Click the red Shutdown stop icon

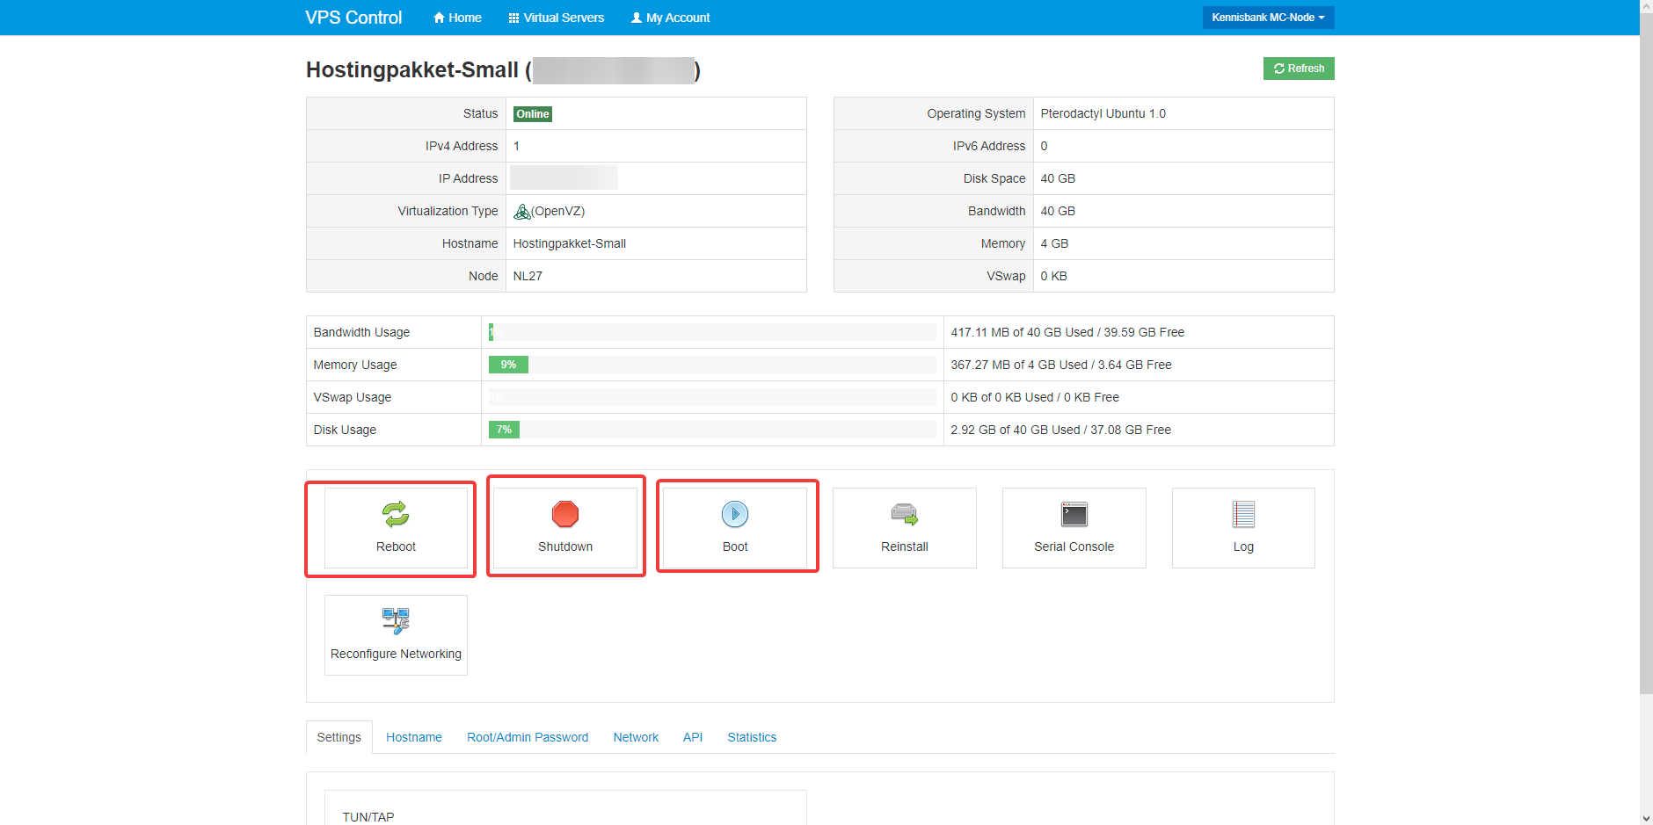click(x=565, y=514)
